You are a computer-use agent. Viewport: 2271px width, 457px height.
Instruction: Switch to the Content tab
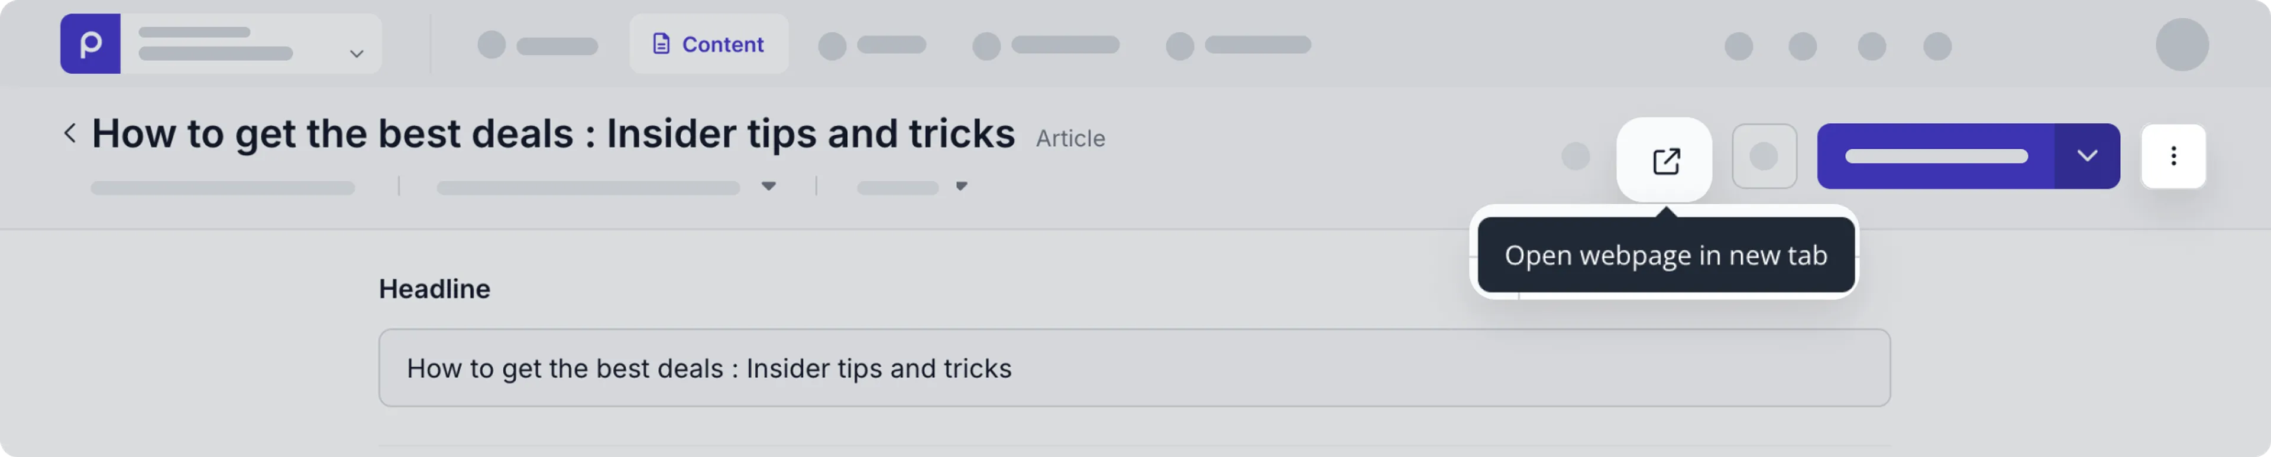pyautogui.click(x=709, y=43)
